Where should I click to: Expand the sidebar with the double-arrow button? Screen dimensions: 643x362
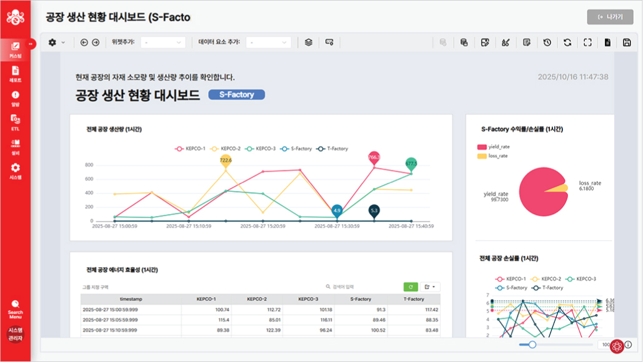tap(31, 44)
